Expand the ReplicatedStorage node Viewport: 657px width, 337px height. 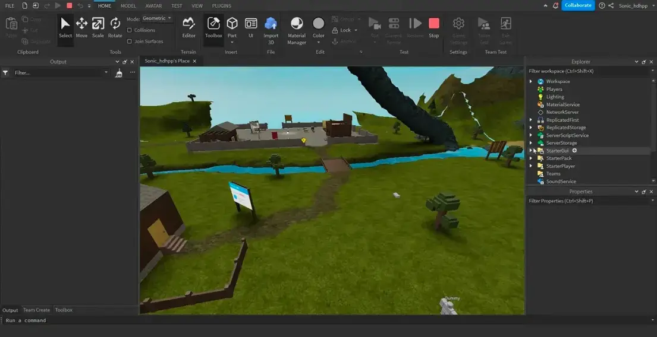tap(531, 128)
